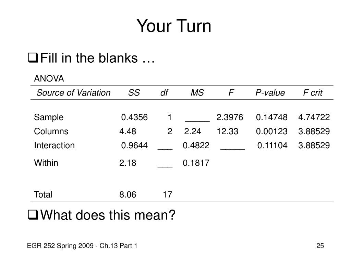
Task: Select the Source of Variation column header
Action: point(73,92)
